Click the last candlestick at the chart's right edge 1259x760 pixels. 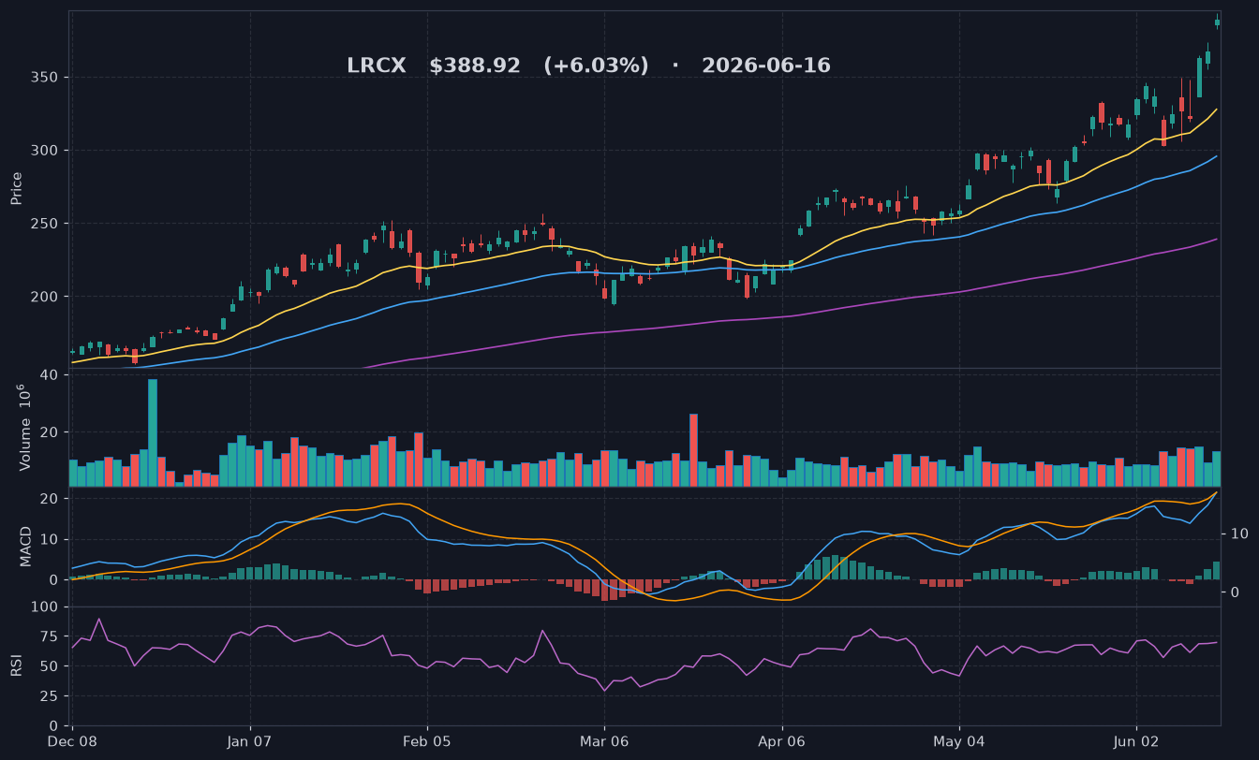1217,22
